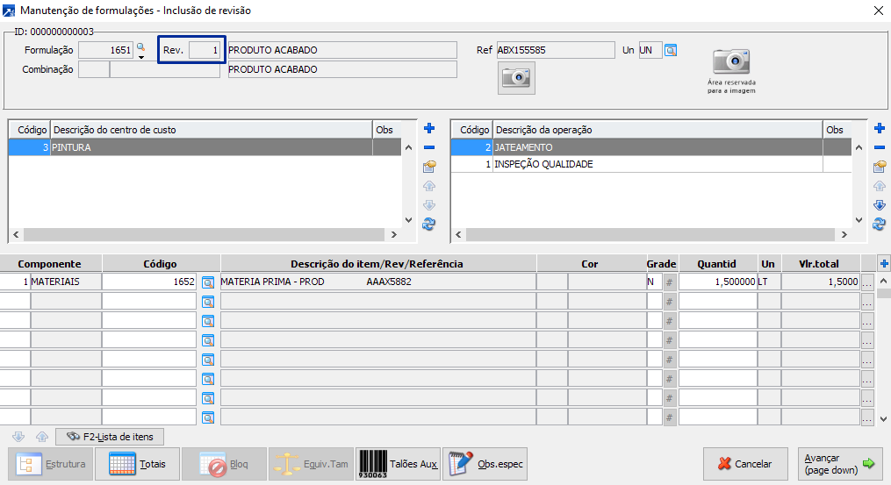This screenshot has width=891, height=485.
Task: Click the Ref field ABX155585
Action: pos(556,50)
